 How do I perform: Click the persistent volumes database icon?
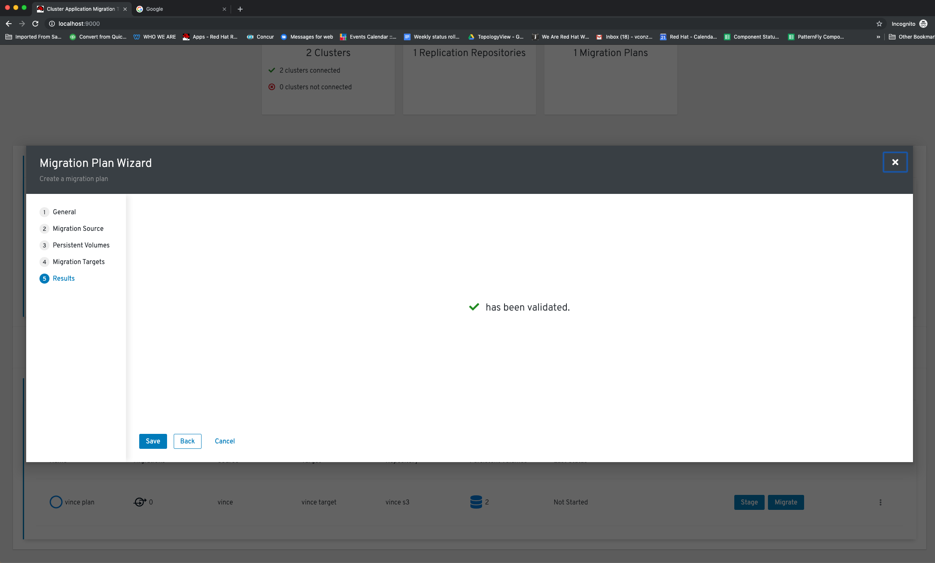click(476, 502)
